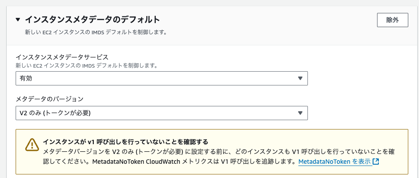Viewport: 419px width, 178px height.
Task: Collapse the インスタンスメタデータのデフォルト section triangle
Action: (x=18, y=20)
